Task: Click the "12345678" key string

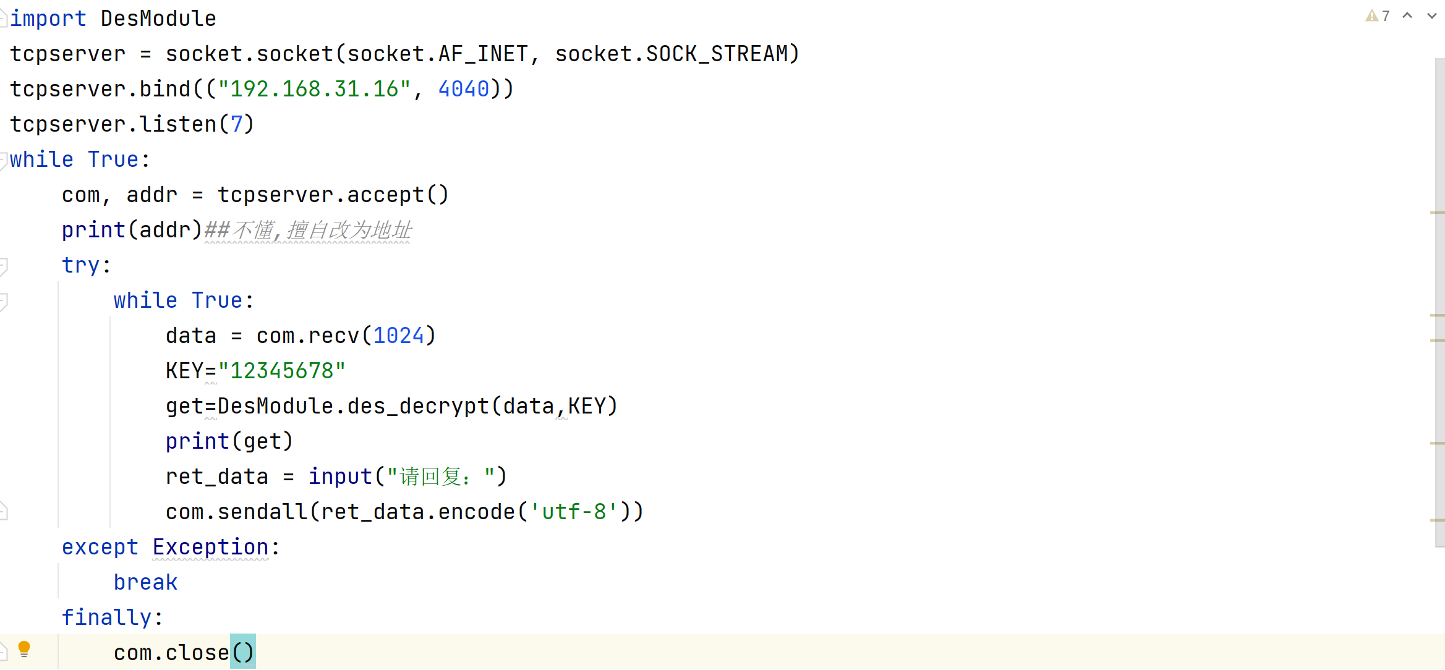Action: (281, 371)
